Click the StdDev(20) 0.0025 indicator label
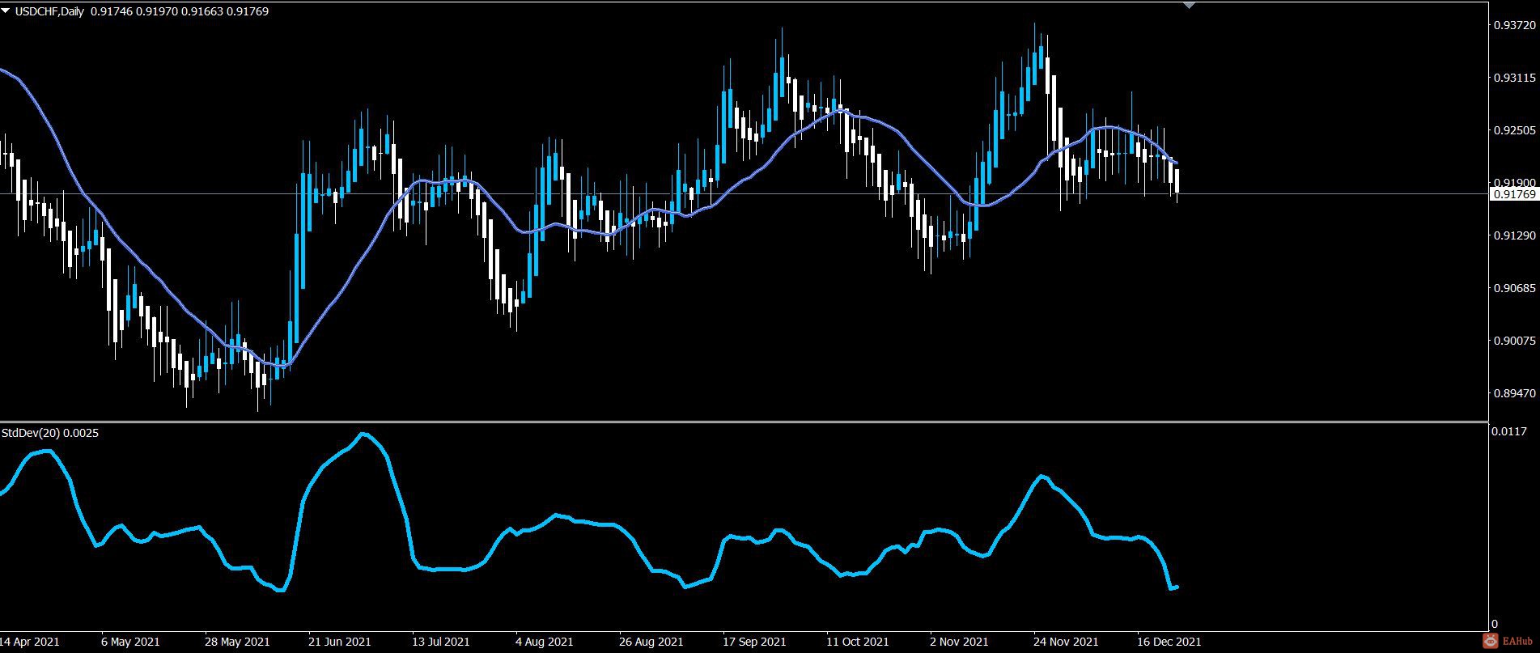Viewport: 1540px width, 653px height. coord(50,434)
